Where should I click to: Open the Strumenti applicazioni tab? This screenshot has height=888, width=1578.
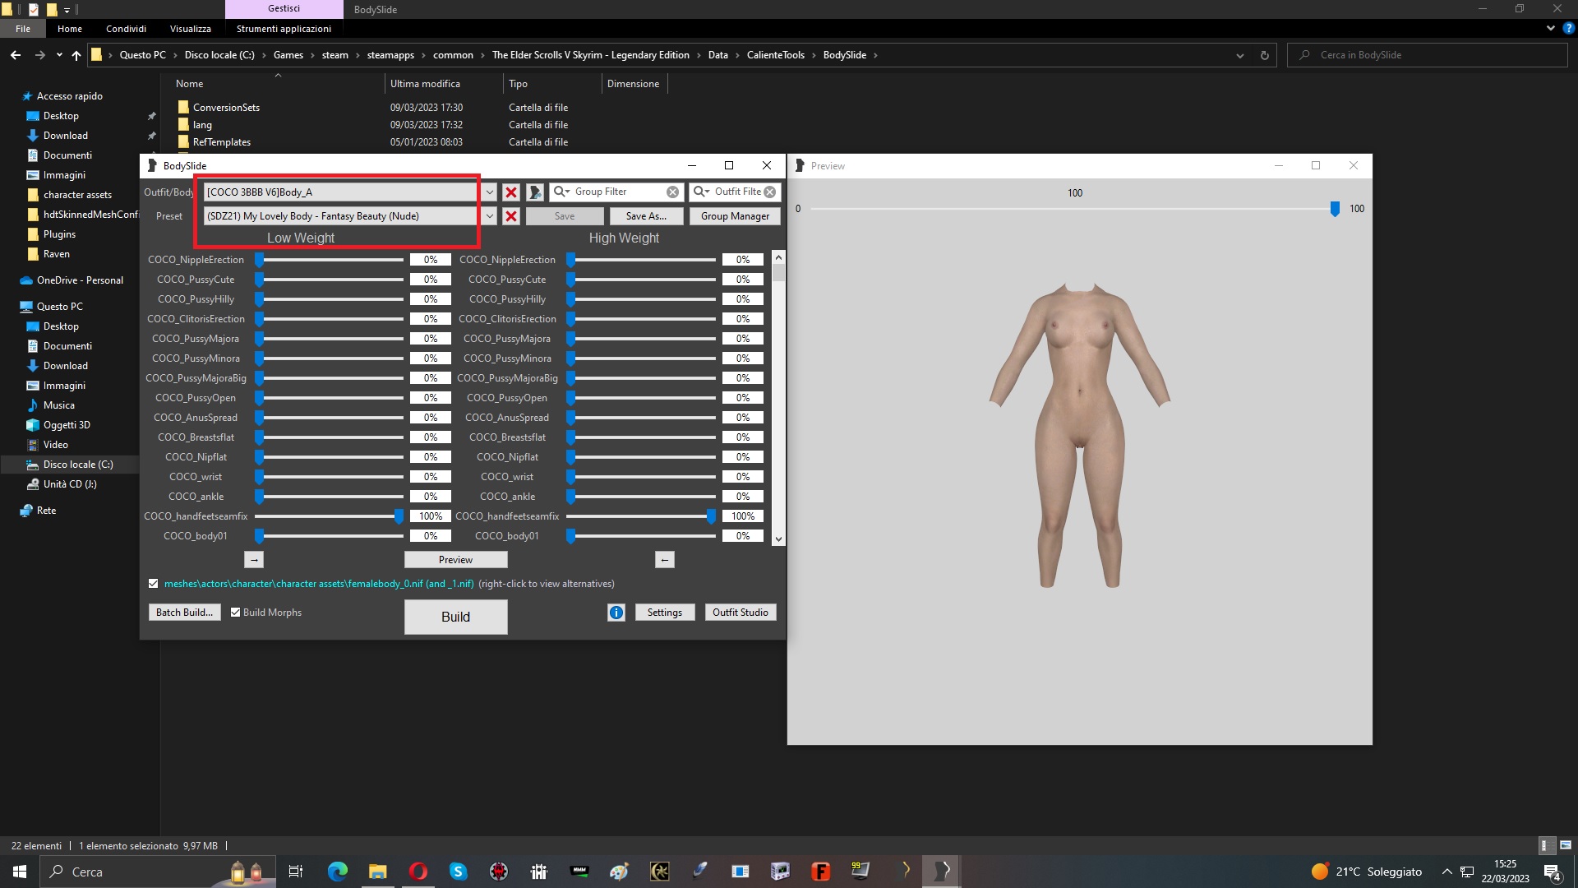tap(284, 29)
